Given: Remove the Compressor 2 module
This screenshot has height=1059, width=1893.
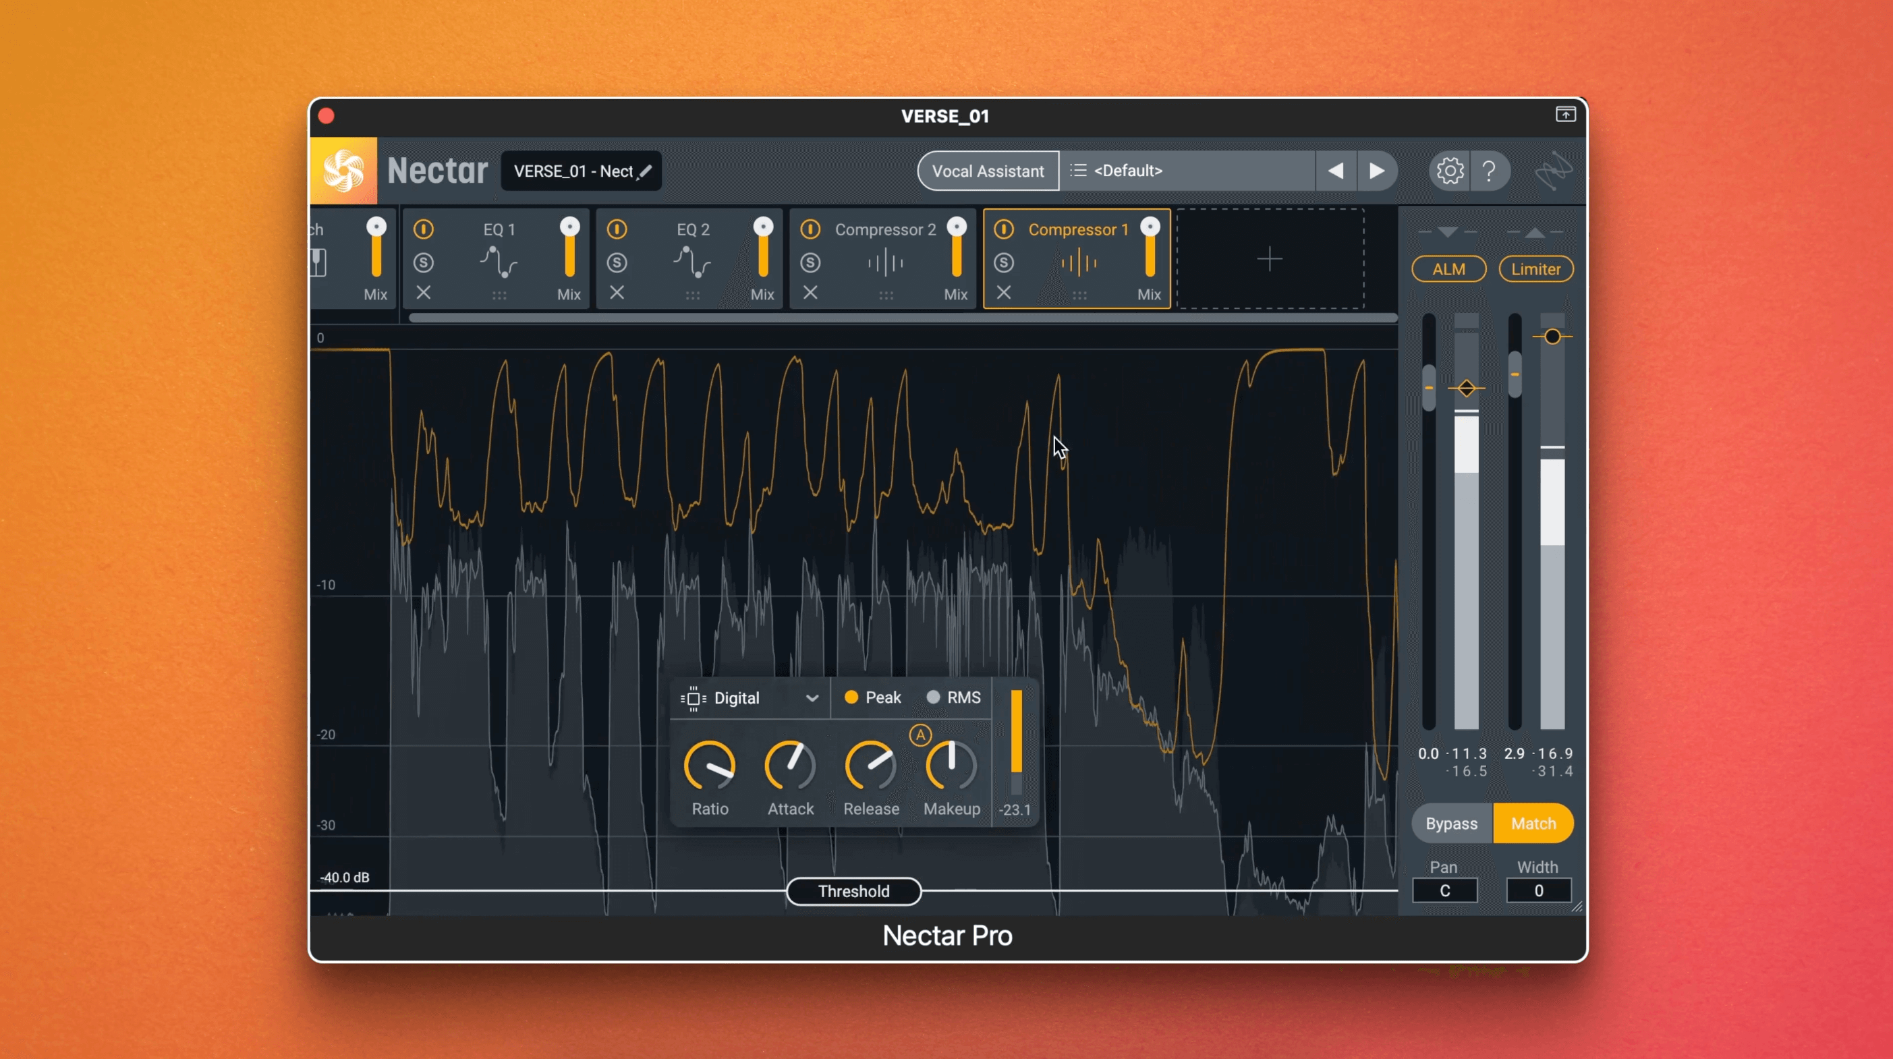Looking at the screenshot, I should tap(810, 293).
